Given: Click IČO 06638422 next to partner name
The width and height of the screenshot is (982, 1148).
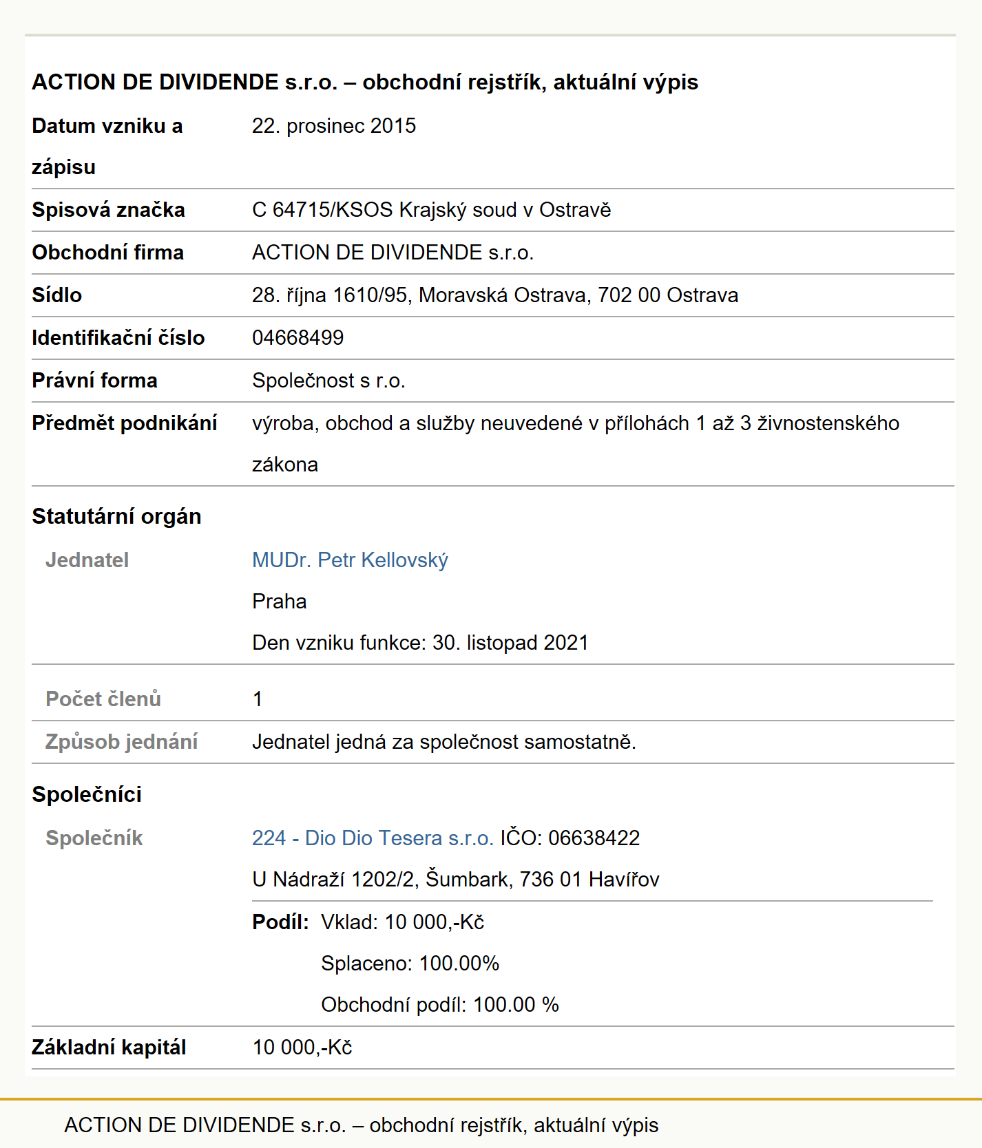Looking at the screenshot, I should click(570, 838).
